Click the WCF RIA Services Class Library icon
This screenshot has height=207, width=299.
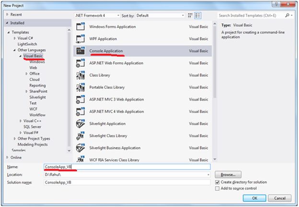(80, 159)
